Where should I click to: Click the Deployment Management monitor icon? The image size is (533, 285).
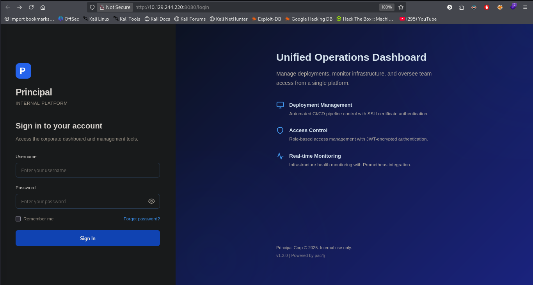point(280,105)
